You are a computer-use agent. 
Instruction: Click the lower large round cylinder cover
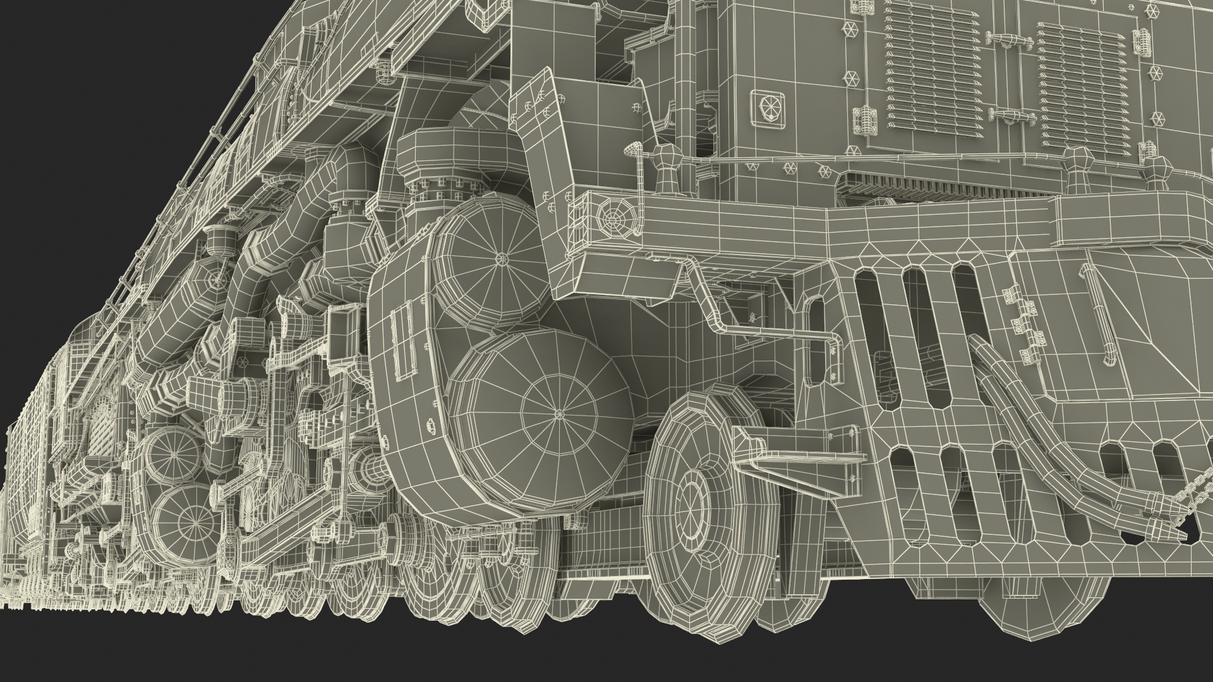tap(558, 414)
